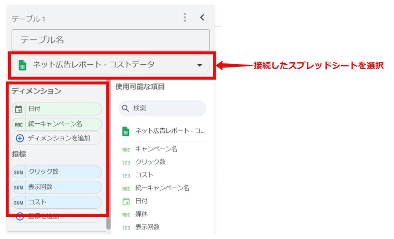The height and width of the screenshot is (239, 394).
Task: Select the 表示回数 field in available items list
Action: [x=147, y=227]
